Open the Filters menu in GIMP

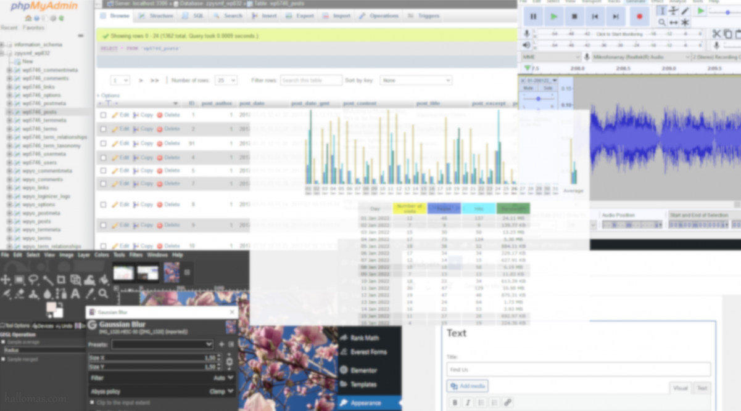click(135, 254)
